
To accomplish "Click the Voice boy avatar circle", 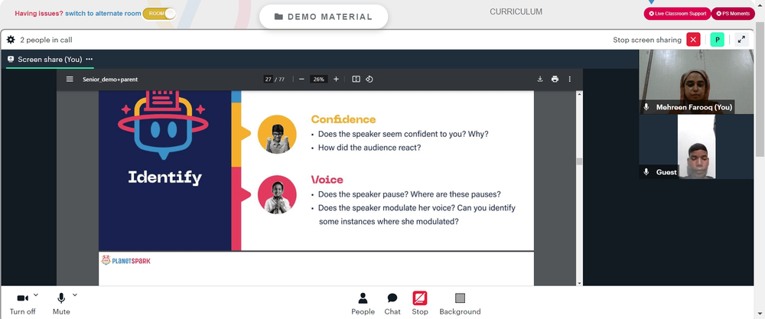I will [x=277, y=194].
